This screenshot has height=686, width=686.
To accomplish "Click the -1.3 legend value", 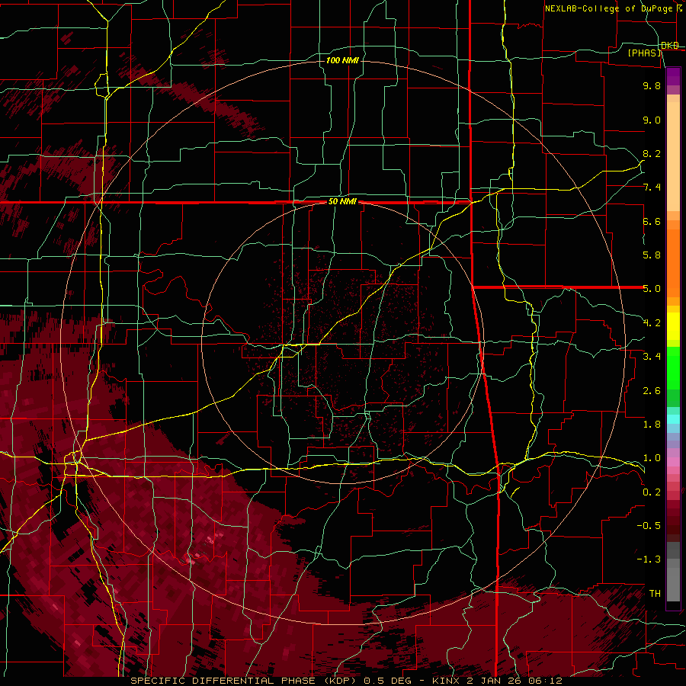I will coord(649,559).
